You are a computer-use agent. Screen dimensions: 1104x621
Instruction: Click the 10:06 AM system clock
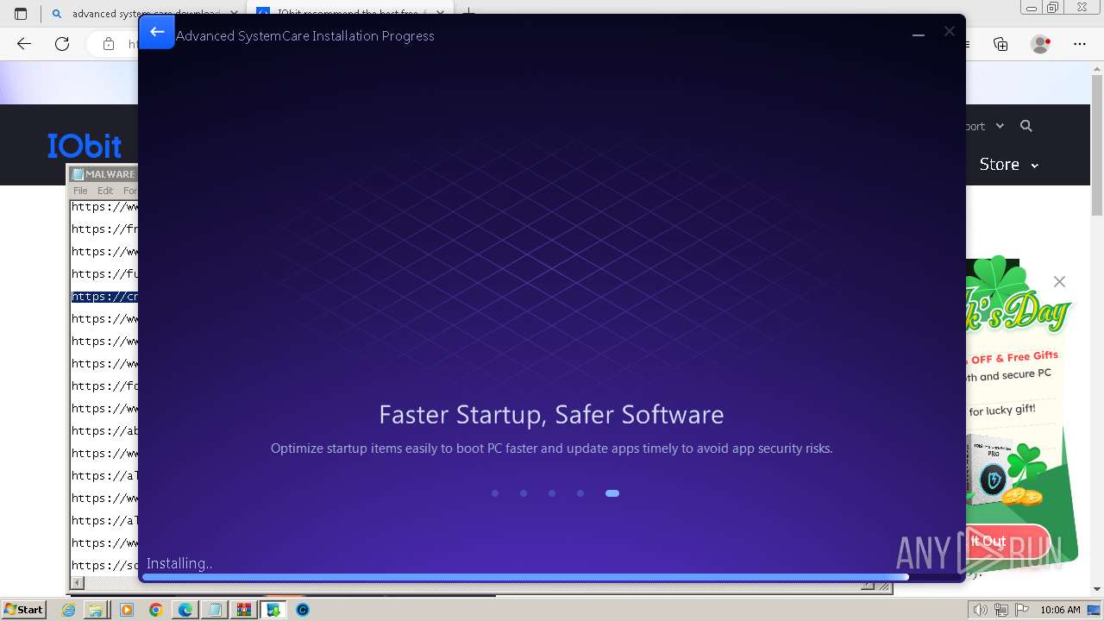coord(1060,610)
